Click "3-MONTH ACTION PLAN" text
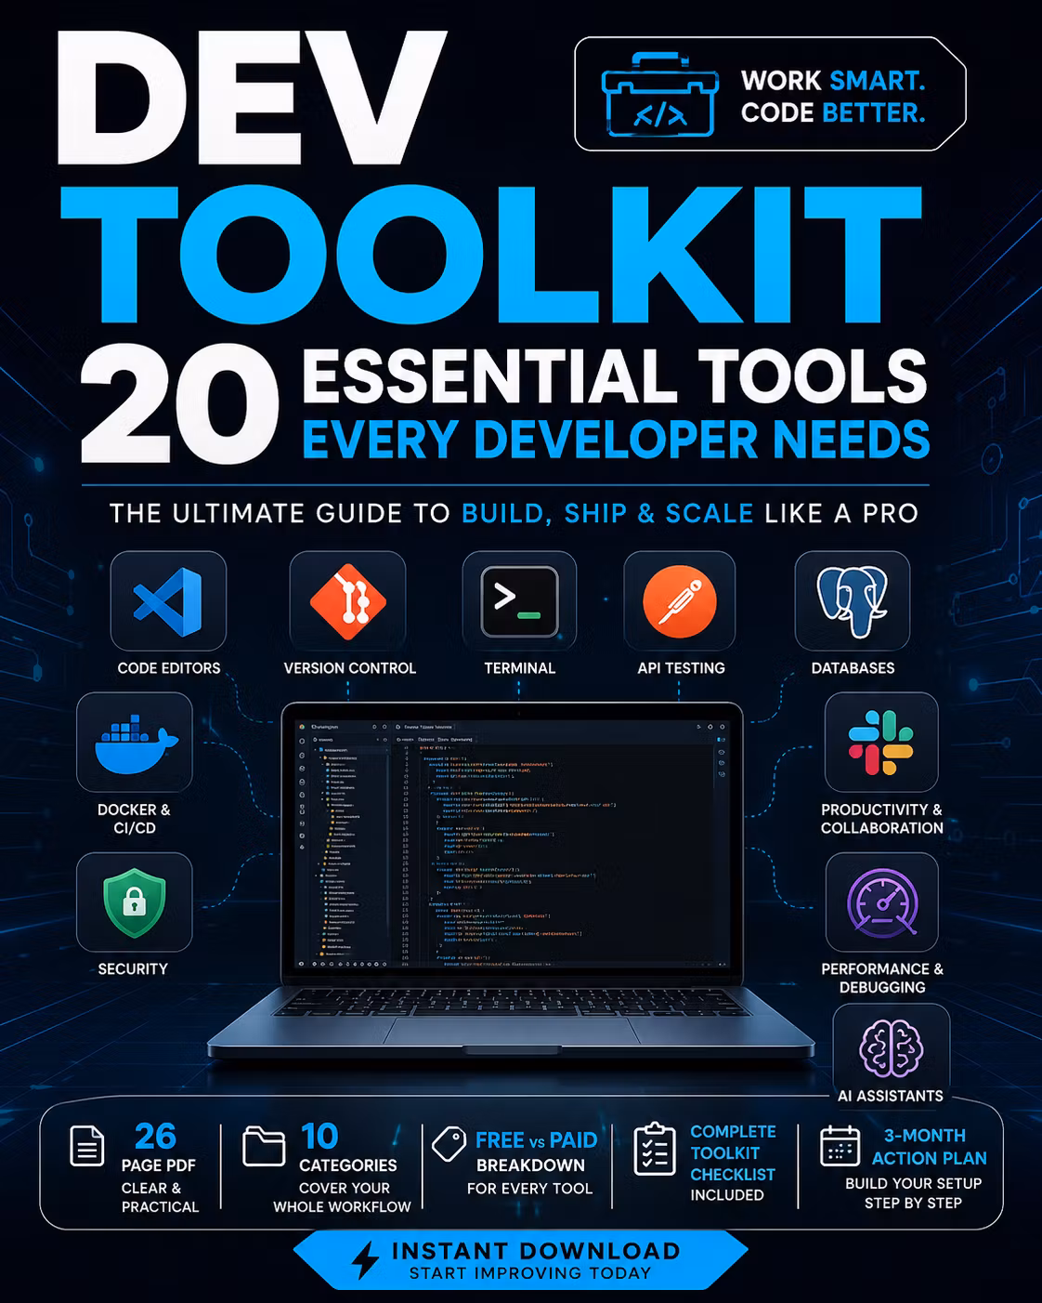 tap(929, 1147)
